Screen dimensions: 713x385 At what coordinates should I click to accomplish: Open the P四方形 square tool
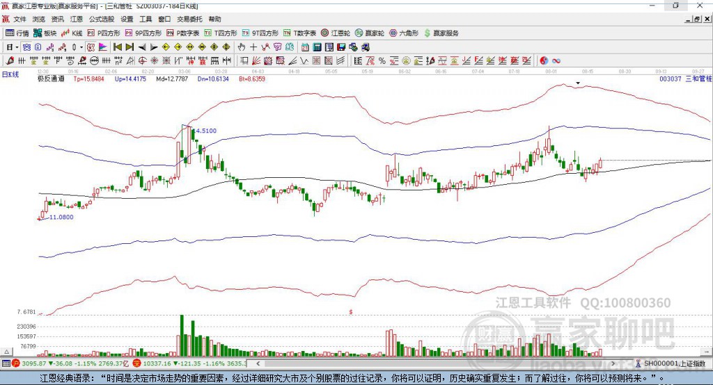pyautogui.click(x=104, y=33)
